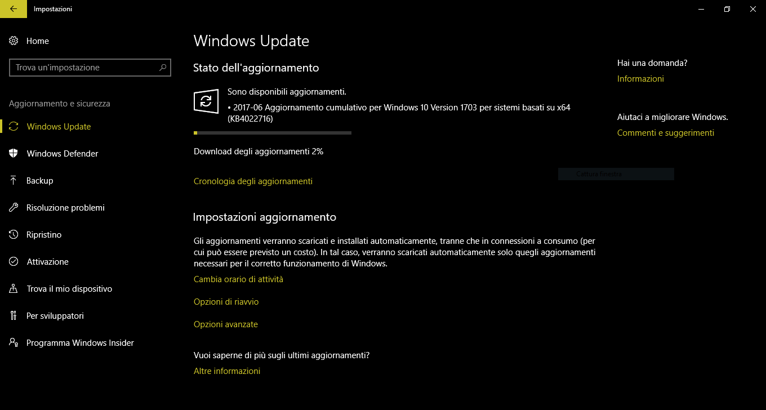Click the update download progress bar
Viewport: 766px width, 410px height.
pos(273,133)
